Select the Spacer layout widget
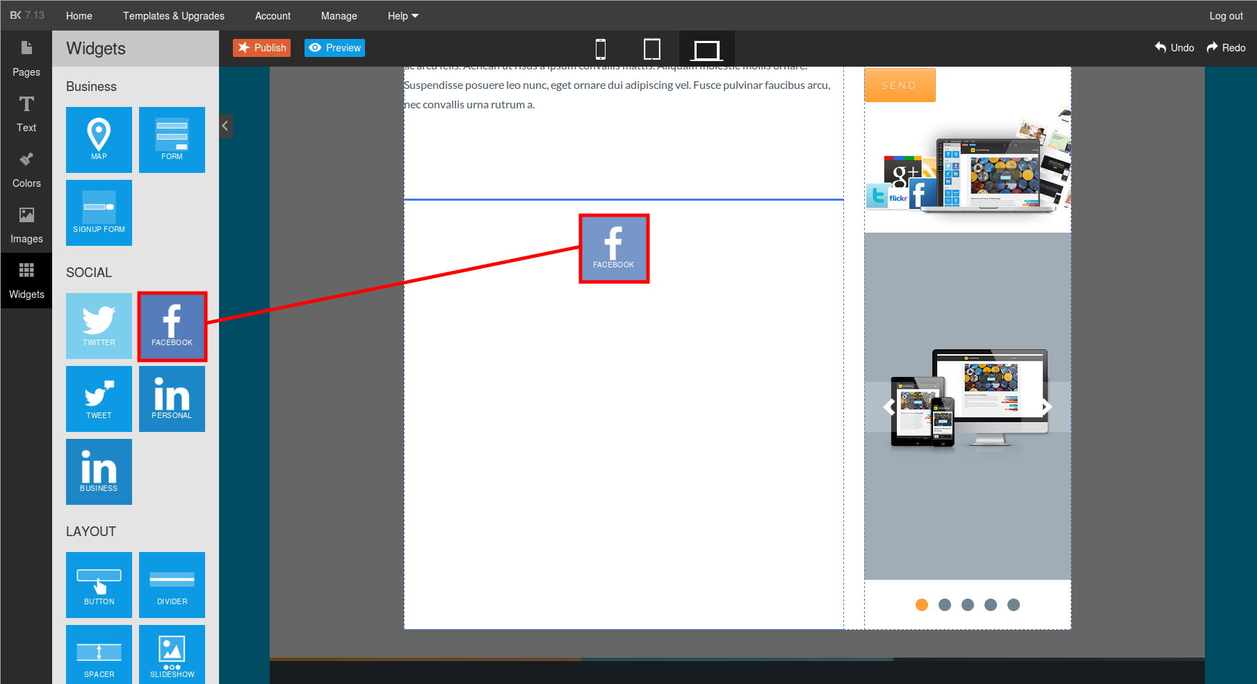The width and height of the screenshot is (1257, 684). 99,654
